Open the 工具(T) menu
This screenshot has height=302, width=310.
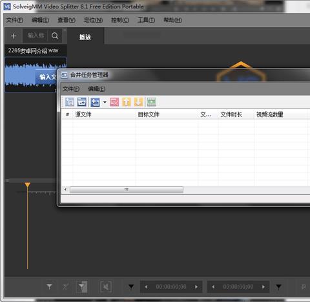[x=146, y=20]
